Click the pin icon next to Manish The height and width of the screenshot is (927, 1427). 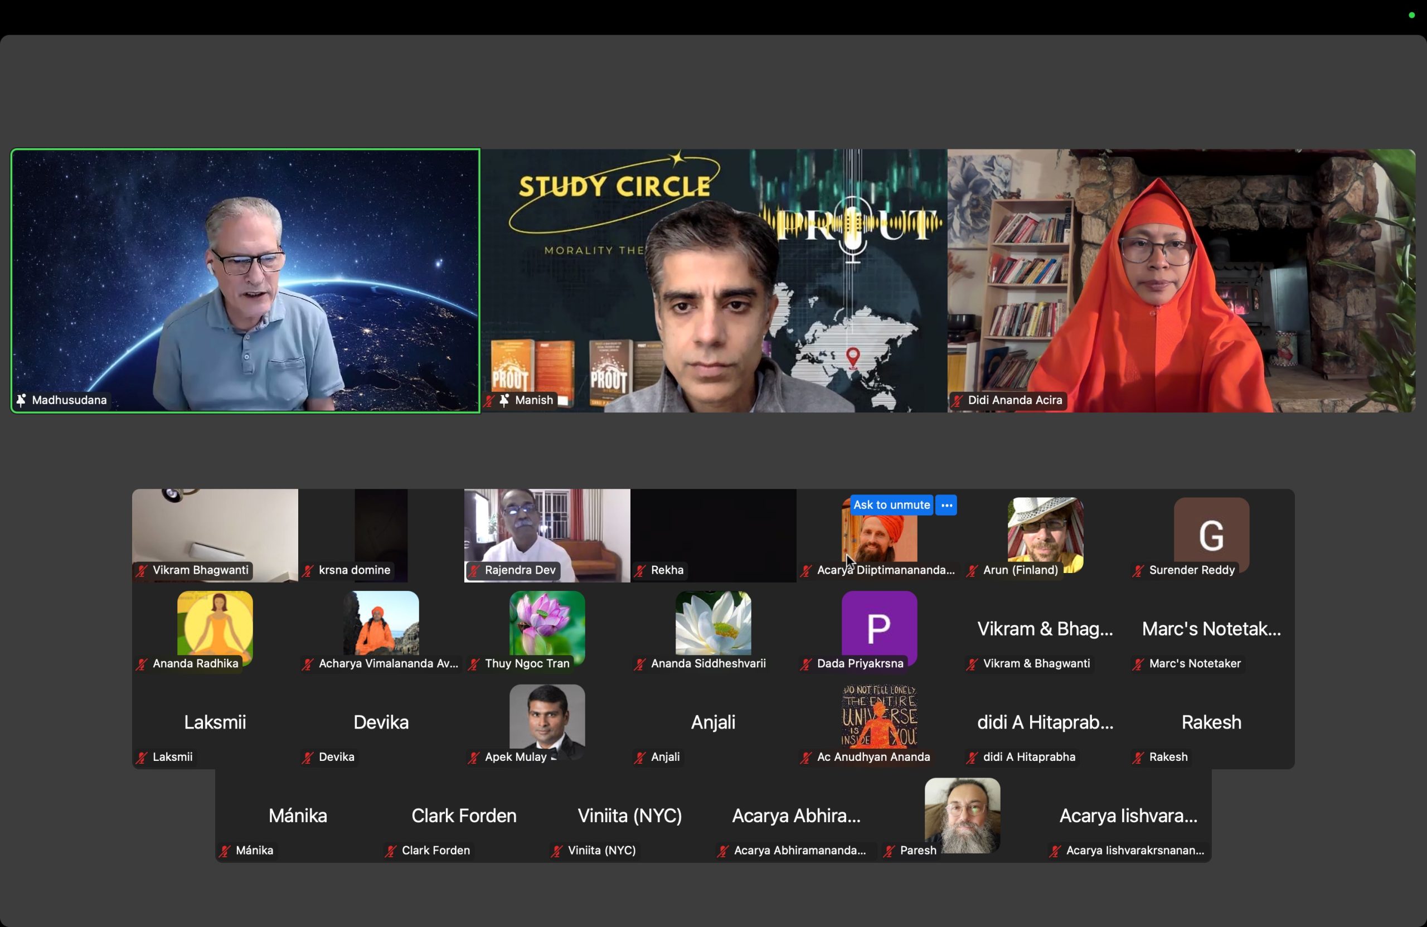click(504, 400)
